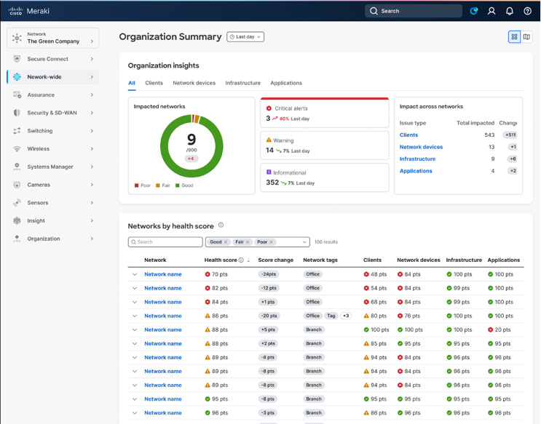This screenshot has height=424, width=541.
Task: Click the Impacted networks donut chart
Action: (x=191, y=146)
